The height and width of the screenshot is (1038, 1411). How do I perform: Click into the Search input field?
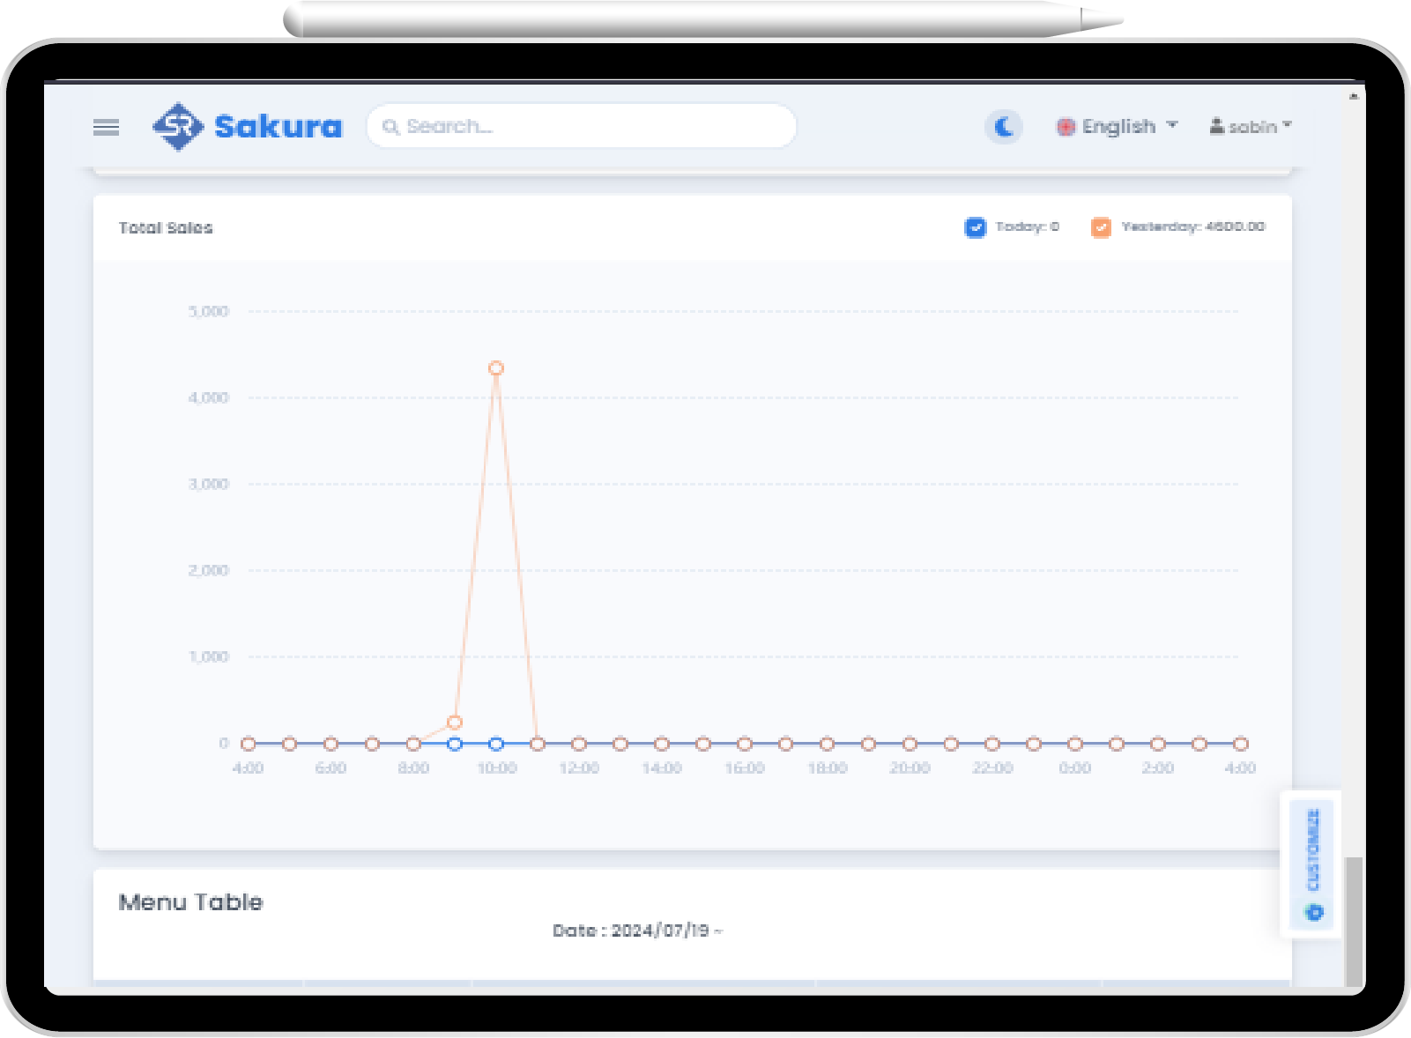tap(590, 126)
